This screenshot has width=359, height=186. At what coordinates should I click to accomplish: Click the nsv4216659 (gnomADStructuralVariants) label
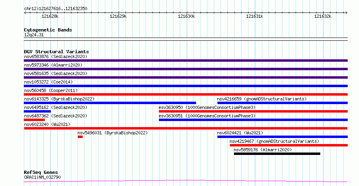coord(262,99)
